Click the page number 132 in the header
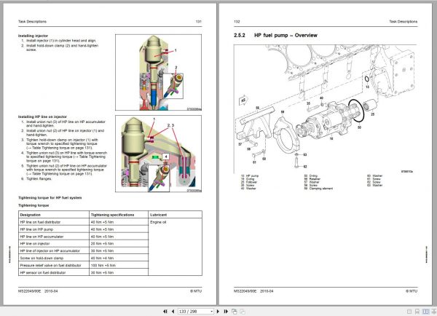 pyautogui.click(x=237, y=21)
